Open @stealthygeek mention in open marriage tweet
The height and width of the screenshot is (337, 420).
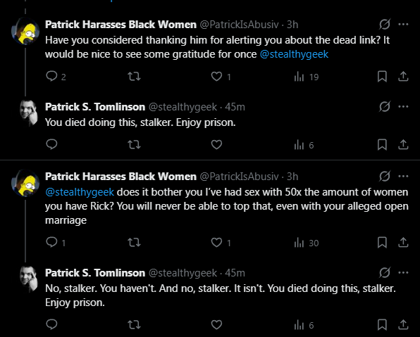click(x=80, y=192)
